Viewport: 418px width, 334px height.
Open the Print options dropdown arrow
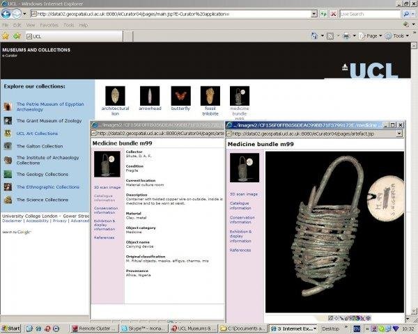355,35
